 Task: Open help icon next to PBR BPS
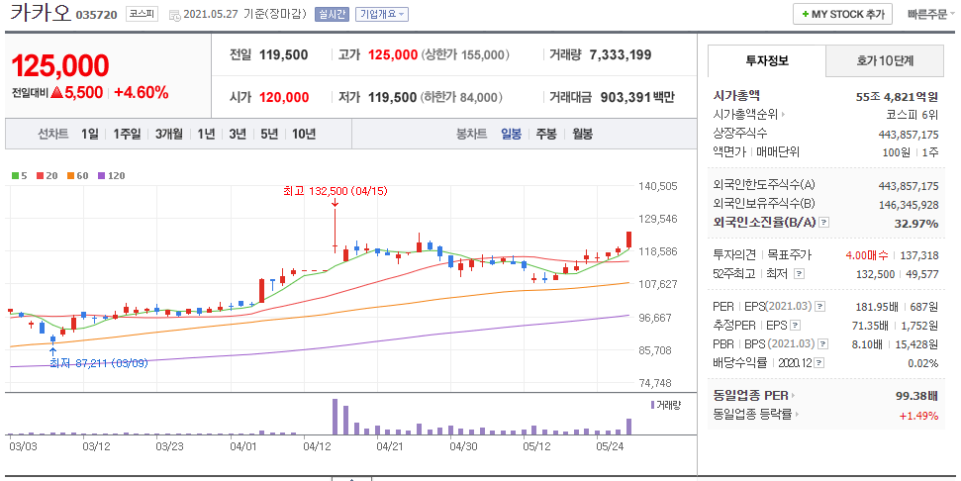pyautogui.click(x=823, y=343)
